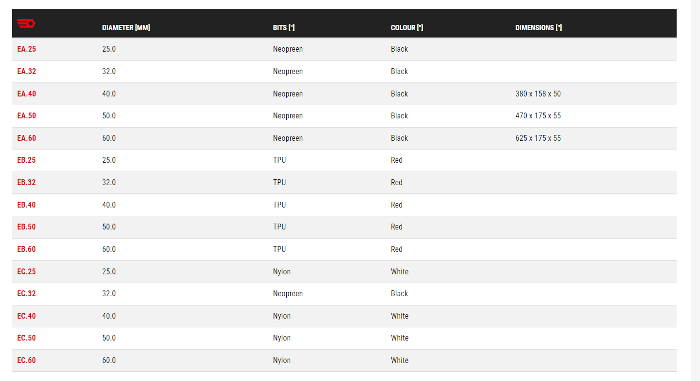Open the EA.32 product link
The height and width of the screenshot is (381, 700).
pyautogui.click(x=26, y=72)
